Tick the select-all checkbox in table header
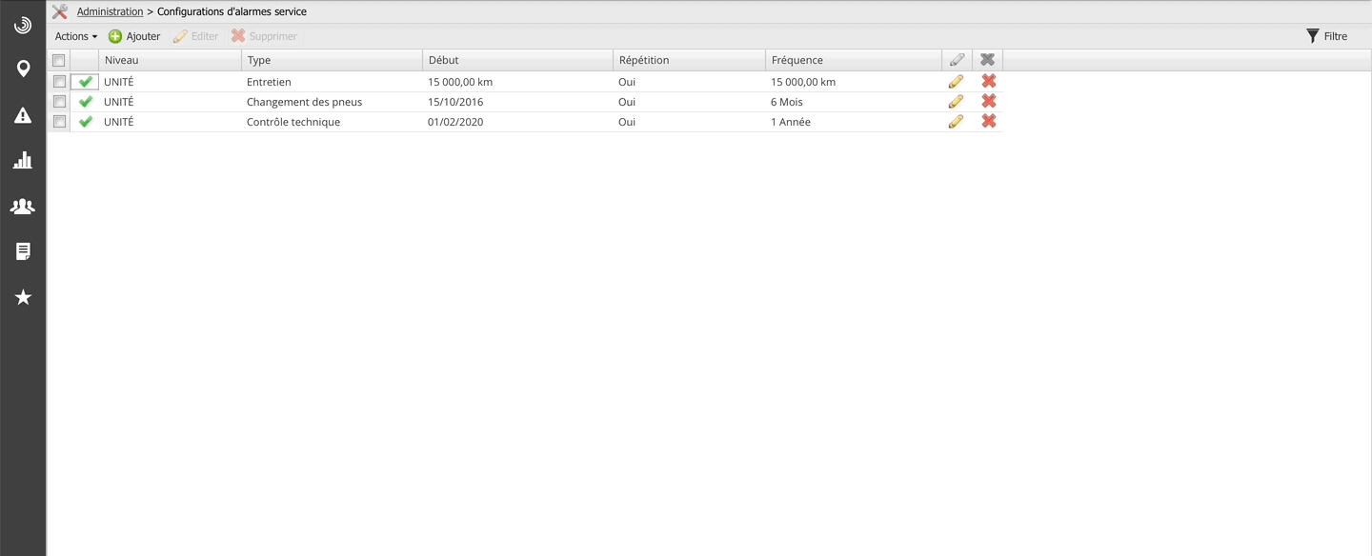This screenshot has height=556, width=1372. click(59, 60)
